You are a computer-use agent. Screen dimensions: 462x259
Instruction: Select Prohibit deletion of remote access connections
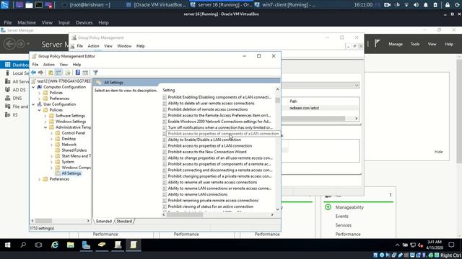(x=208, y=109)
